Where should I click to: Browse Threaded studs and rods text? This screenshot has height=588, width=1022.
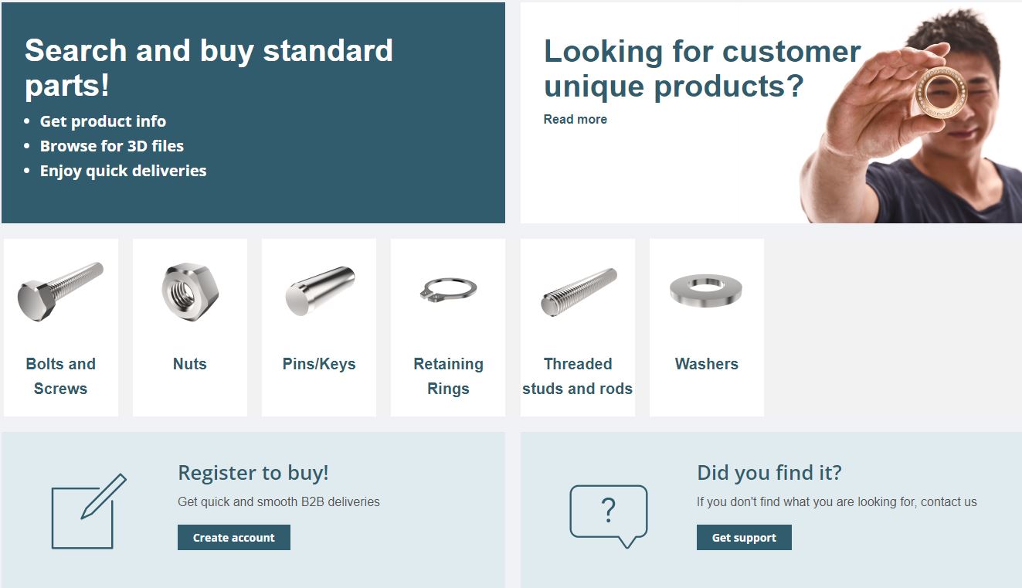pos(578,376)
